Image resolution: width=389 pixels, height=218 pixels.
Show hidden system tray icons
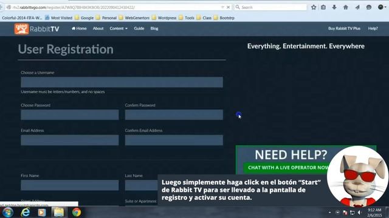click(x=329, y=213)
